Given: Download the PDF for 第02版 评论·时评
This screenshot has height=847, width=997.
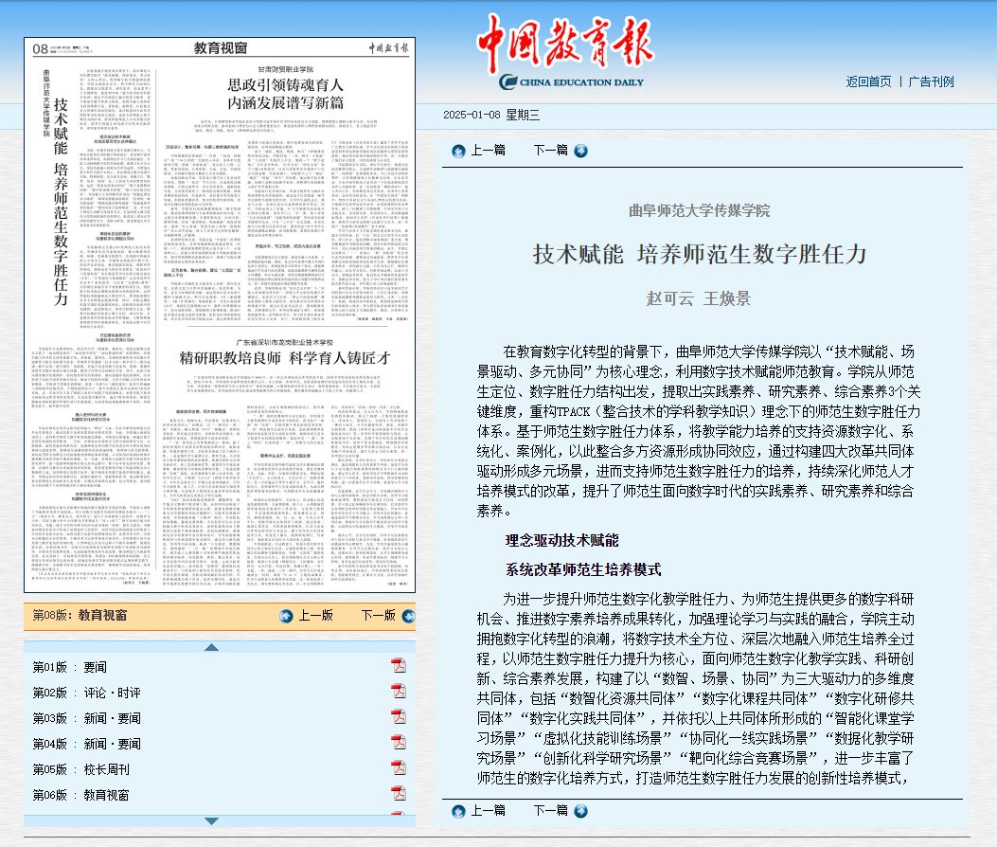Looking at the screenshot, I should point(399,692).
